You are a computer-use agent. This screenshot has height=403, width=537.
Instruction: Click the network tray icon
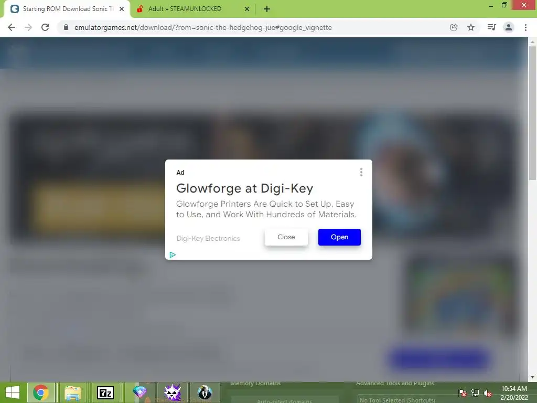coord(475,393)
